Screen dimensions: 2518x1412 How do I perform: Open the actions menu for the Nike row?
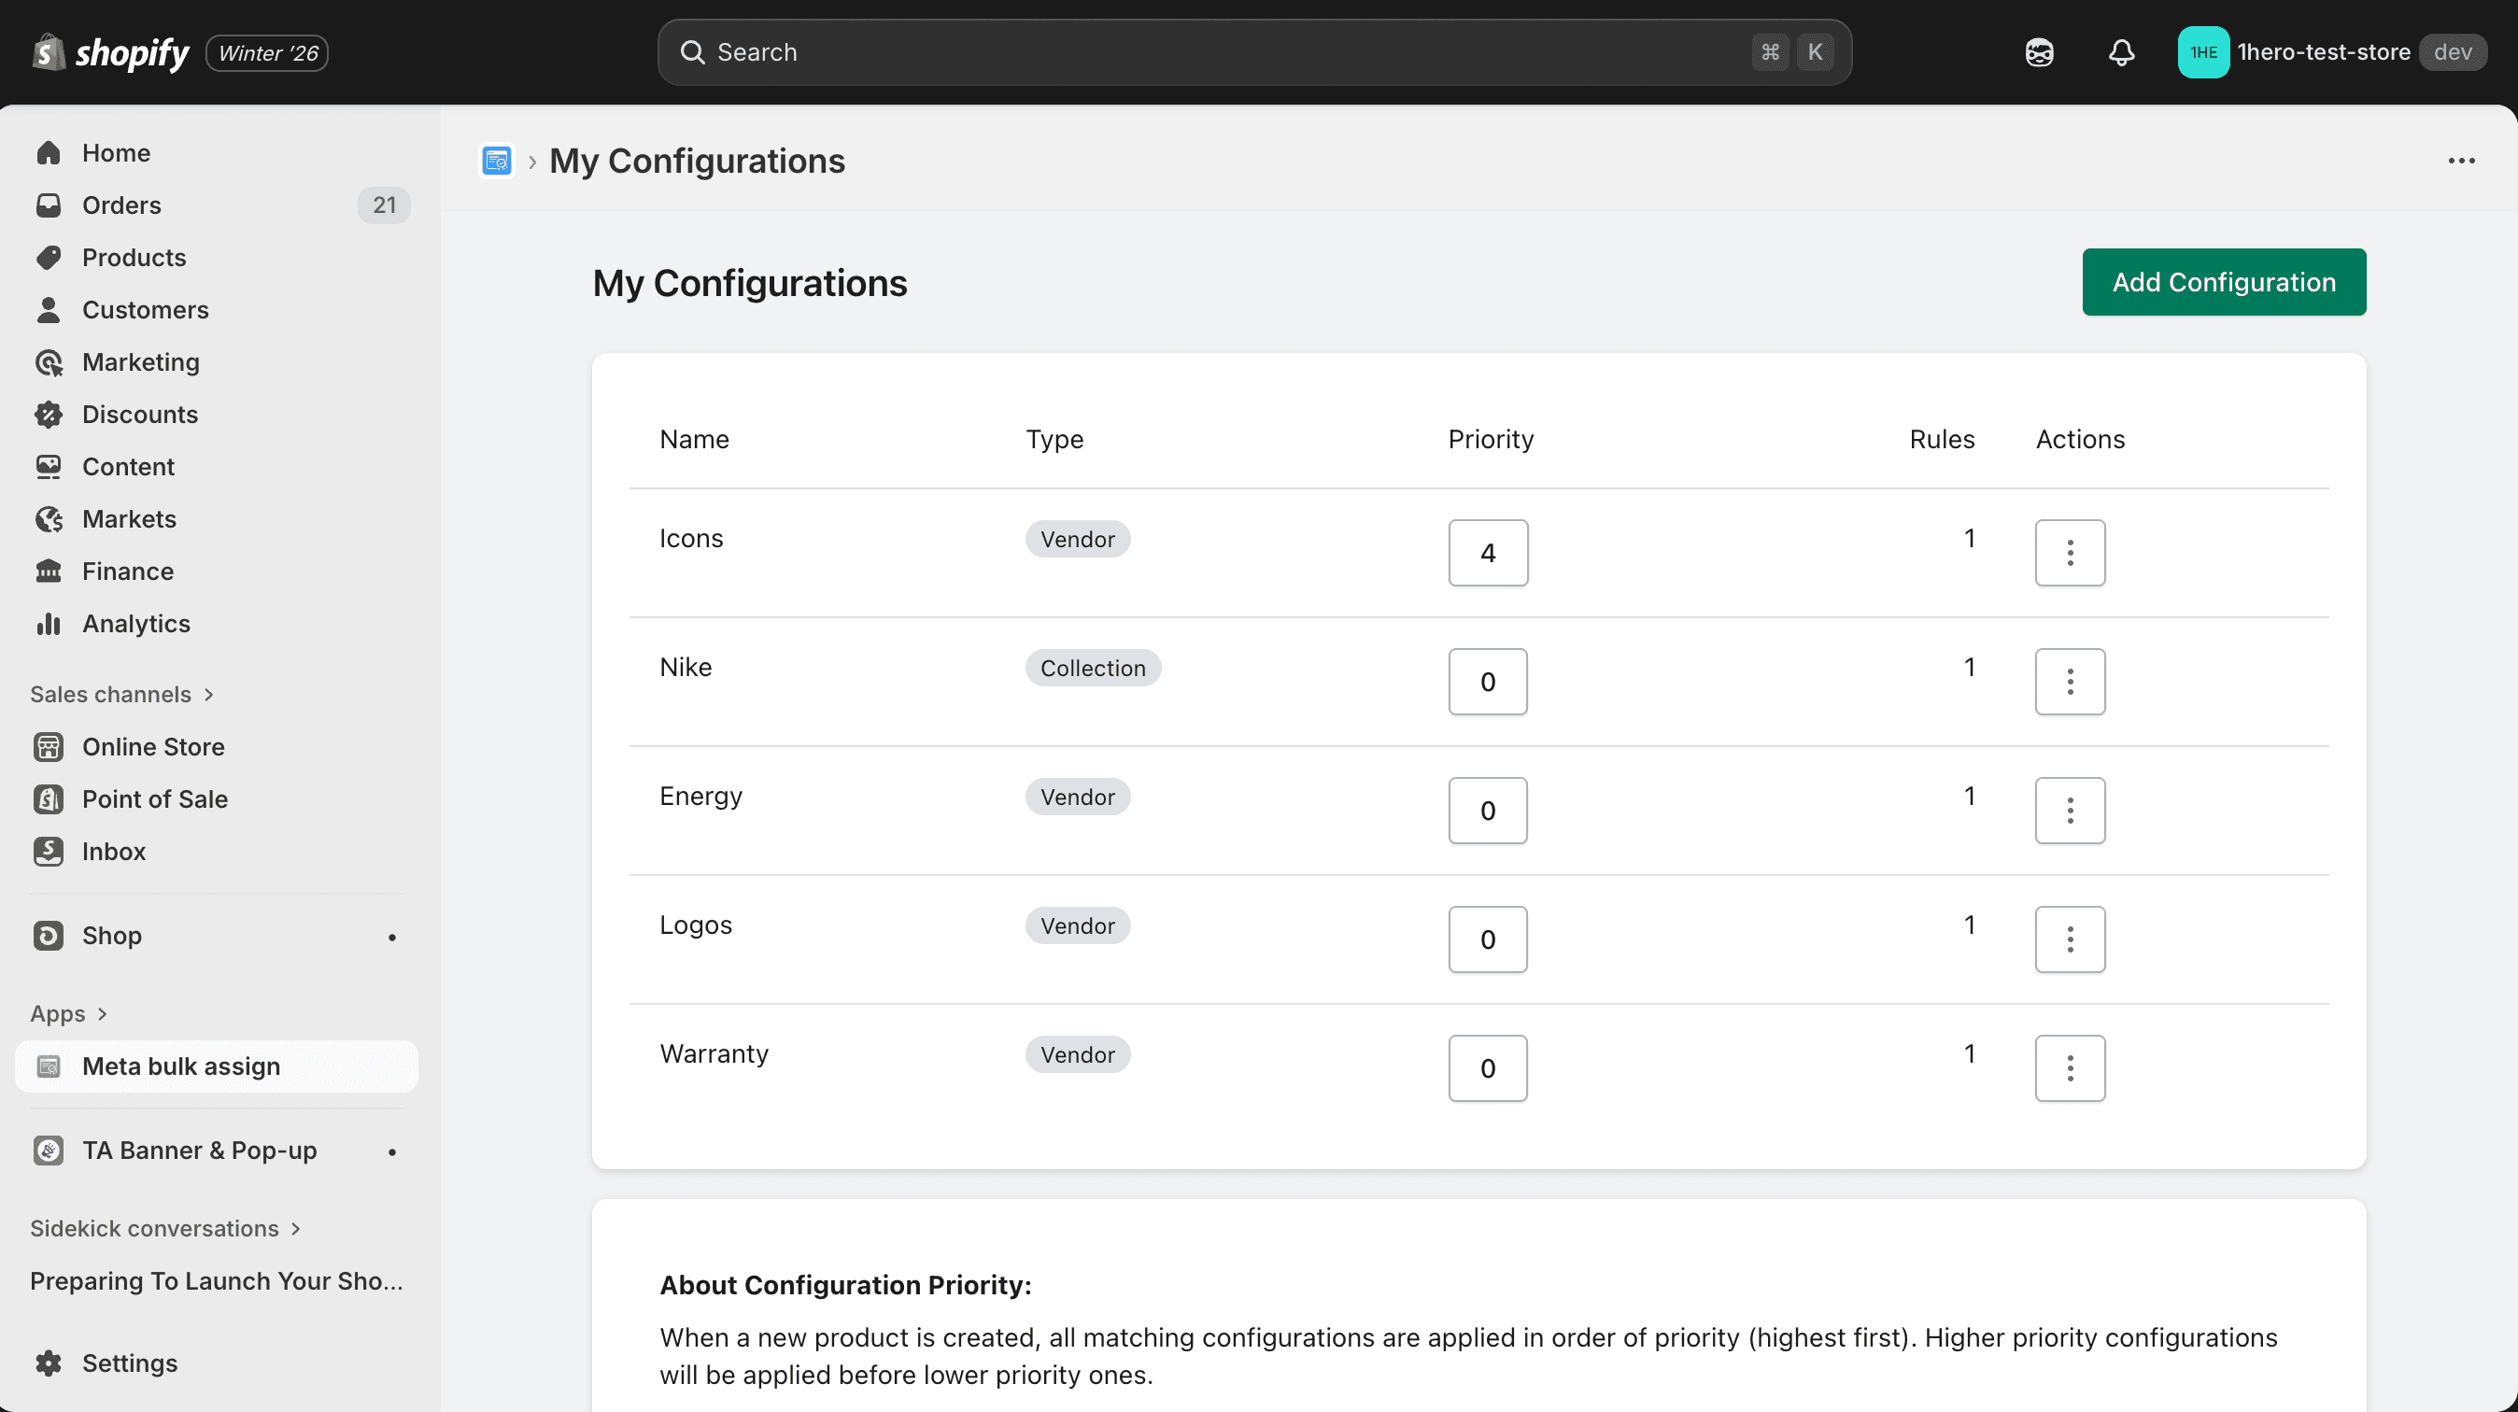2070,682
